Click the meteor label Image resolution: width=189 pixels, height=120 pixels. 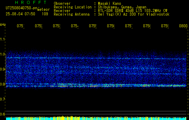tap(44, 10)
